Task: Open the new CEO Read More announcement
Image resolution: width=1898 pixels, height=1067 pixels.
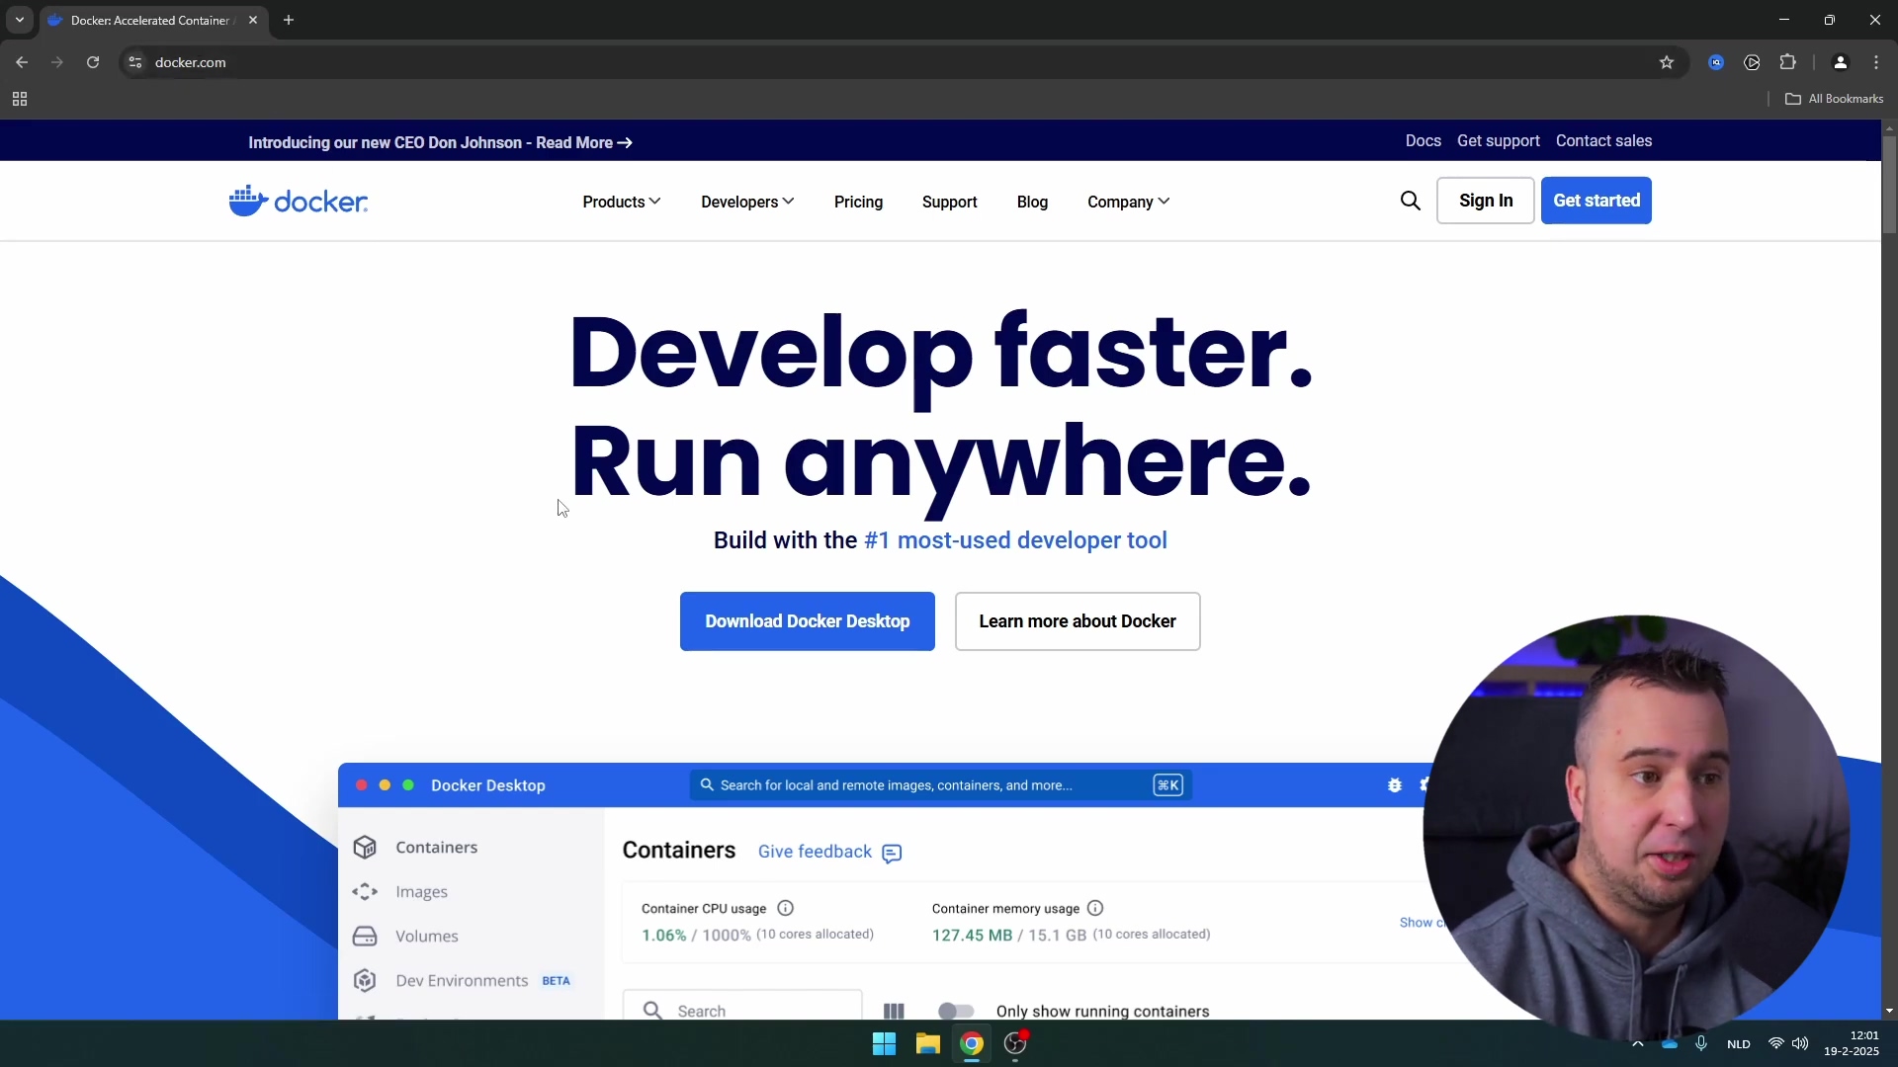Action: [440, 142]
